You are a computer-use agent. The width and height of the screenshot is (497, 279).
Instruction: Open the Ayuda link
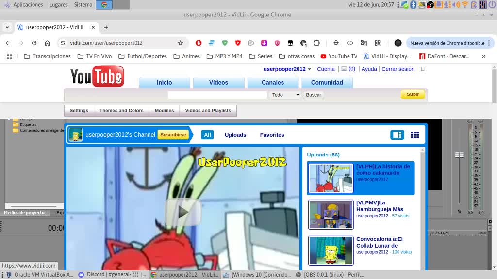point(369,69)
